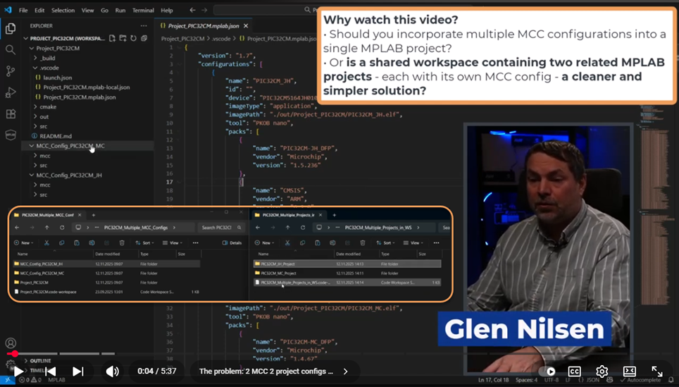The width and height of the screenshot is (679, 387).
Task: Open the video settings gear
Action: [x=602, y=371]
